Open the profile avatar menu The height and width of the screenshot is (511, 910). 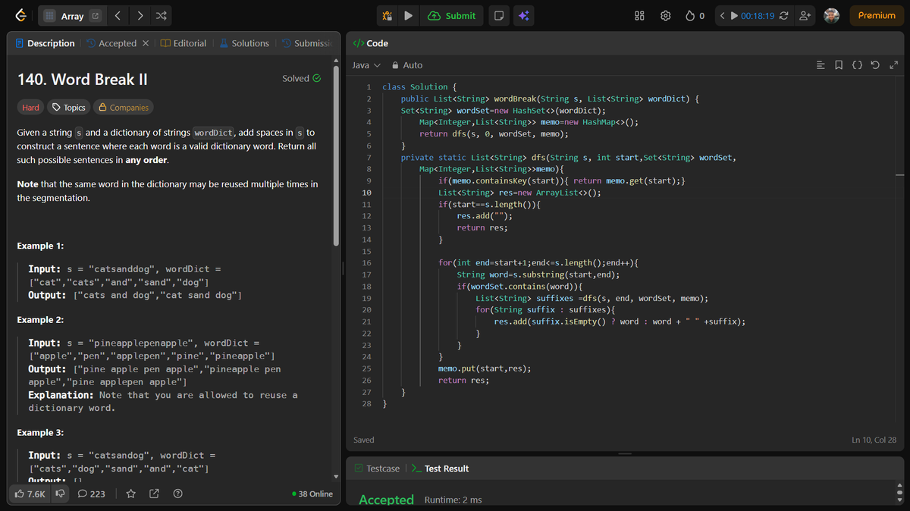click(832, 16)
